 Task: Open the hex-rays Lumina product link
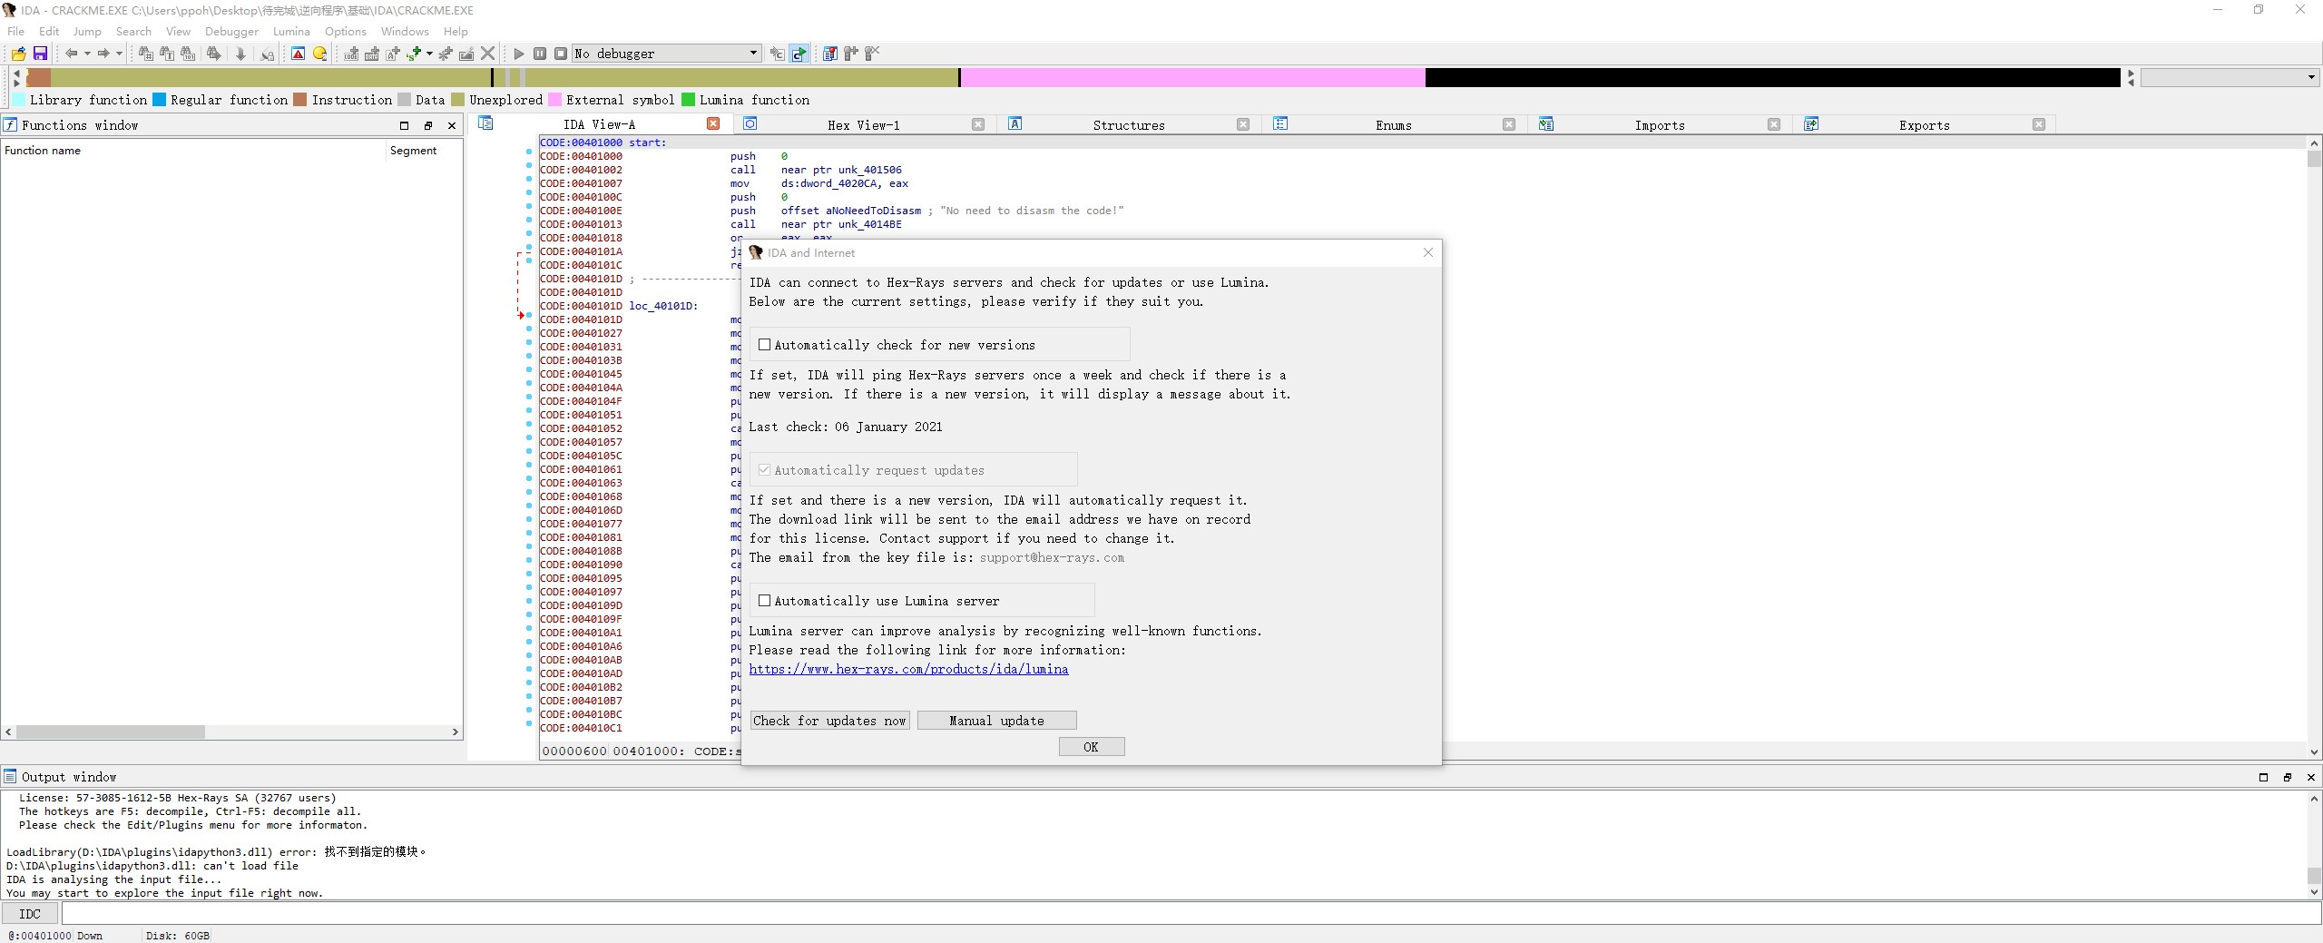[908, 669]
